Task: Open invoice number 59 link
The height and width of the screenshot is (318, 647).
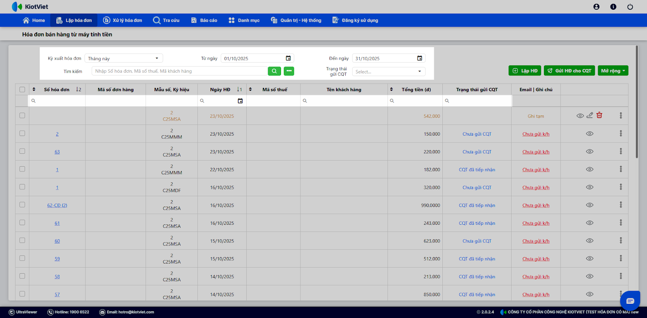Action: 57,259
